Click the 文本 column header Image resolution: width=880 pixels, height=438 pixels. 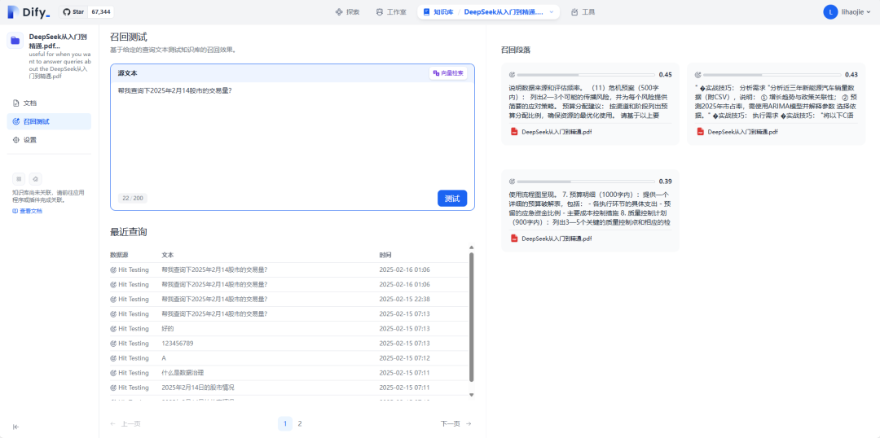pyautogui.click(x=168, y=255)
